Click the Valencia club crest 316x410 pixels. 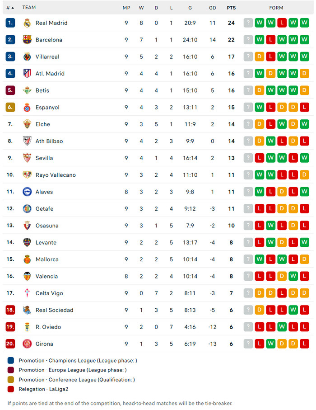click(x=27, y=276)
